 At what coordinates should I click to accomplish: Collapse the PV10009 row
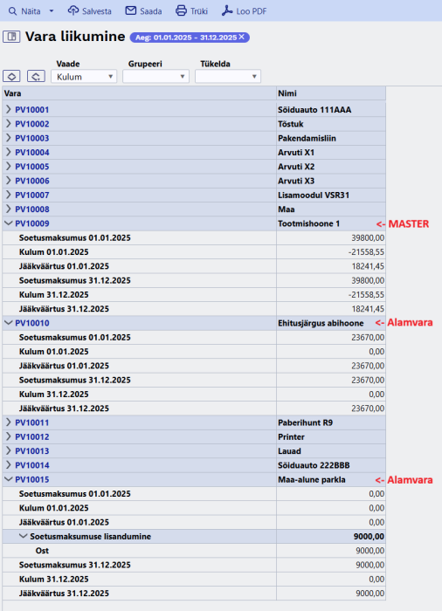[8, 223]
